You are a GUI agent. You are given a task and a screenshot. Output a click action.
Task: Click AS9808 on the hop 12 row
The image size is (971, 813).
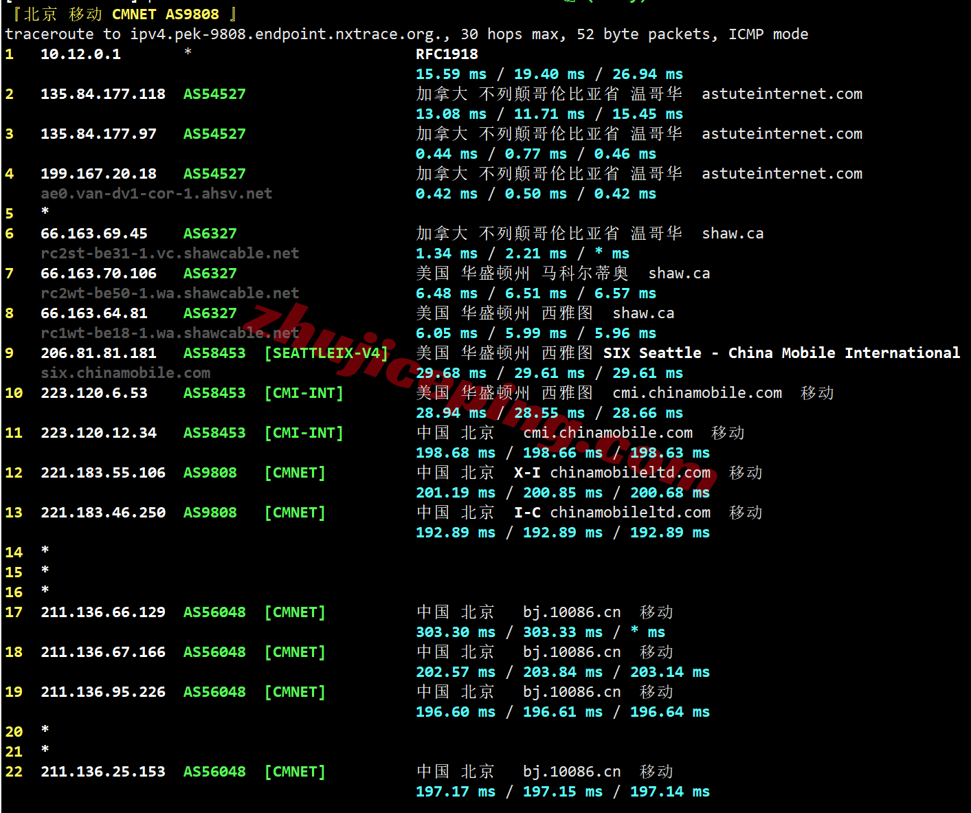pyautogui.click(x=210, y=473)
